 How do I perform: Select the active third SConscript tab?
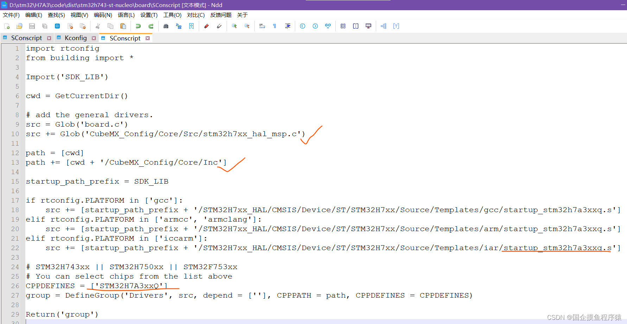pos(125,38)
